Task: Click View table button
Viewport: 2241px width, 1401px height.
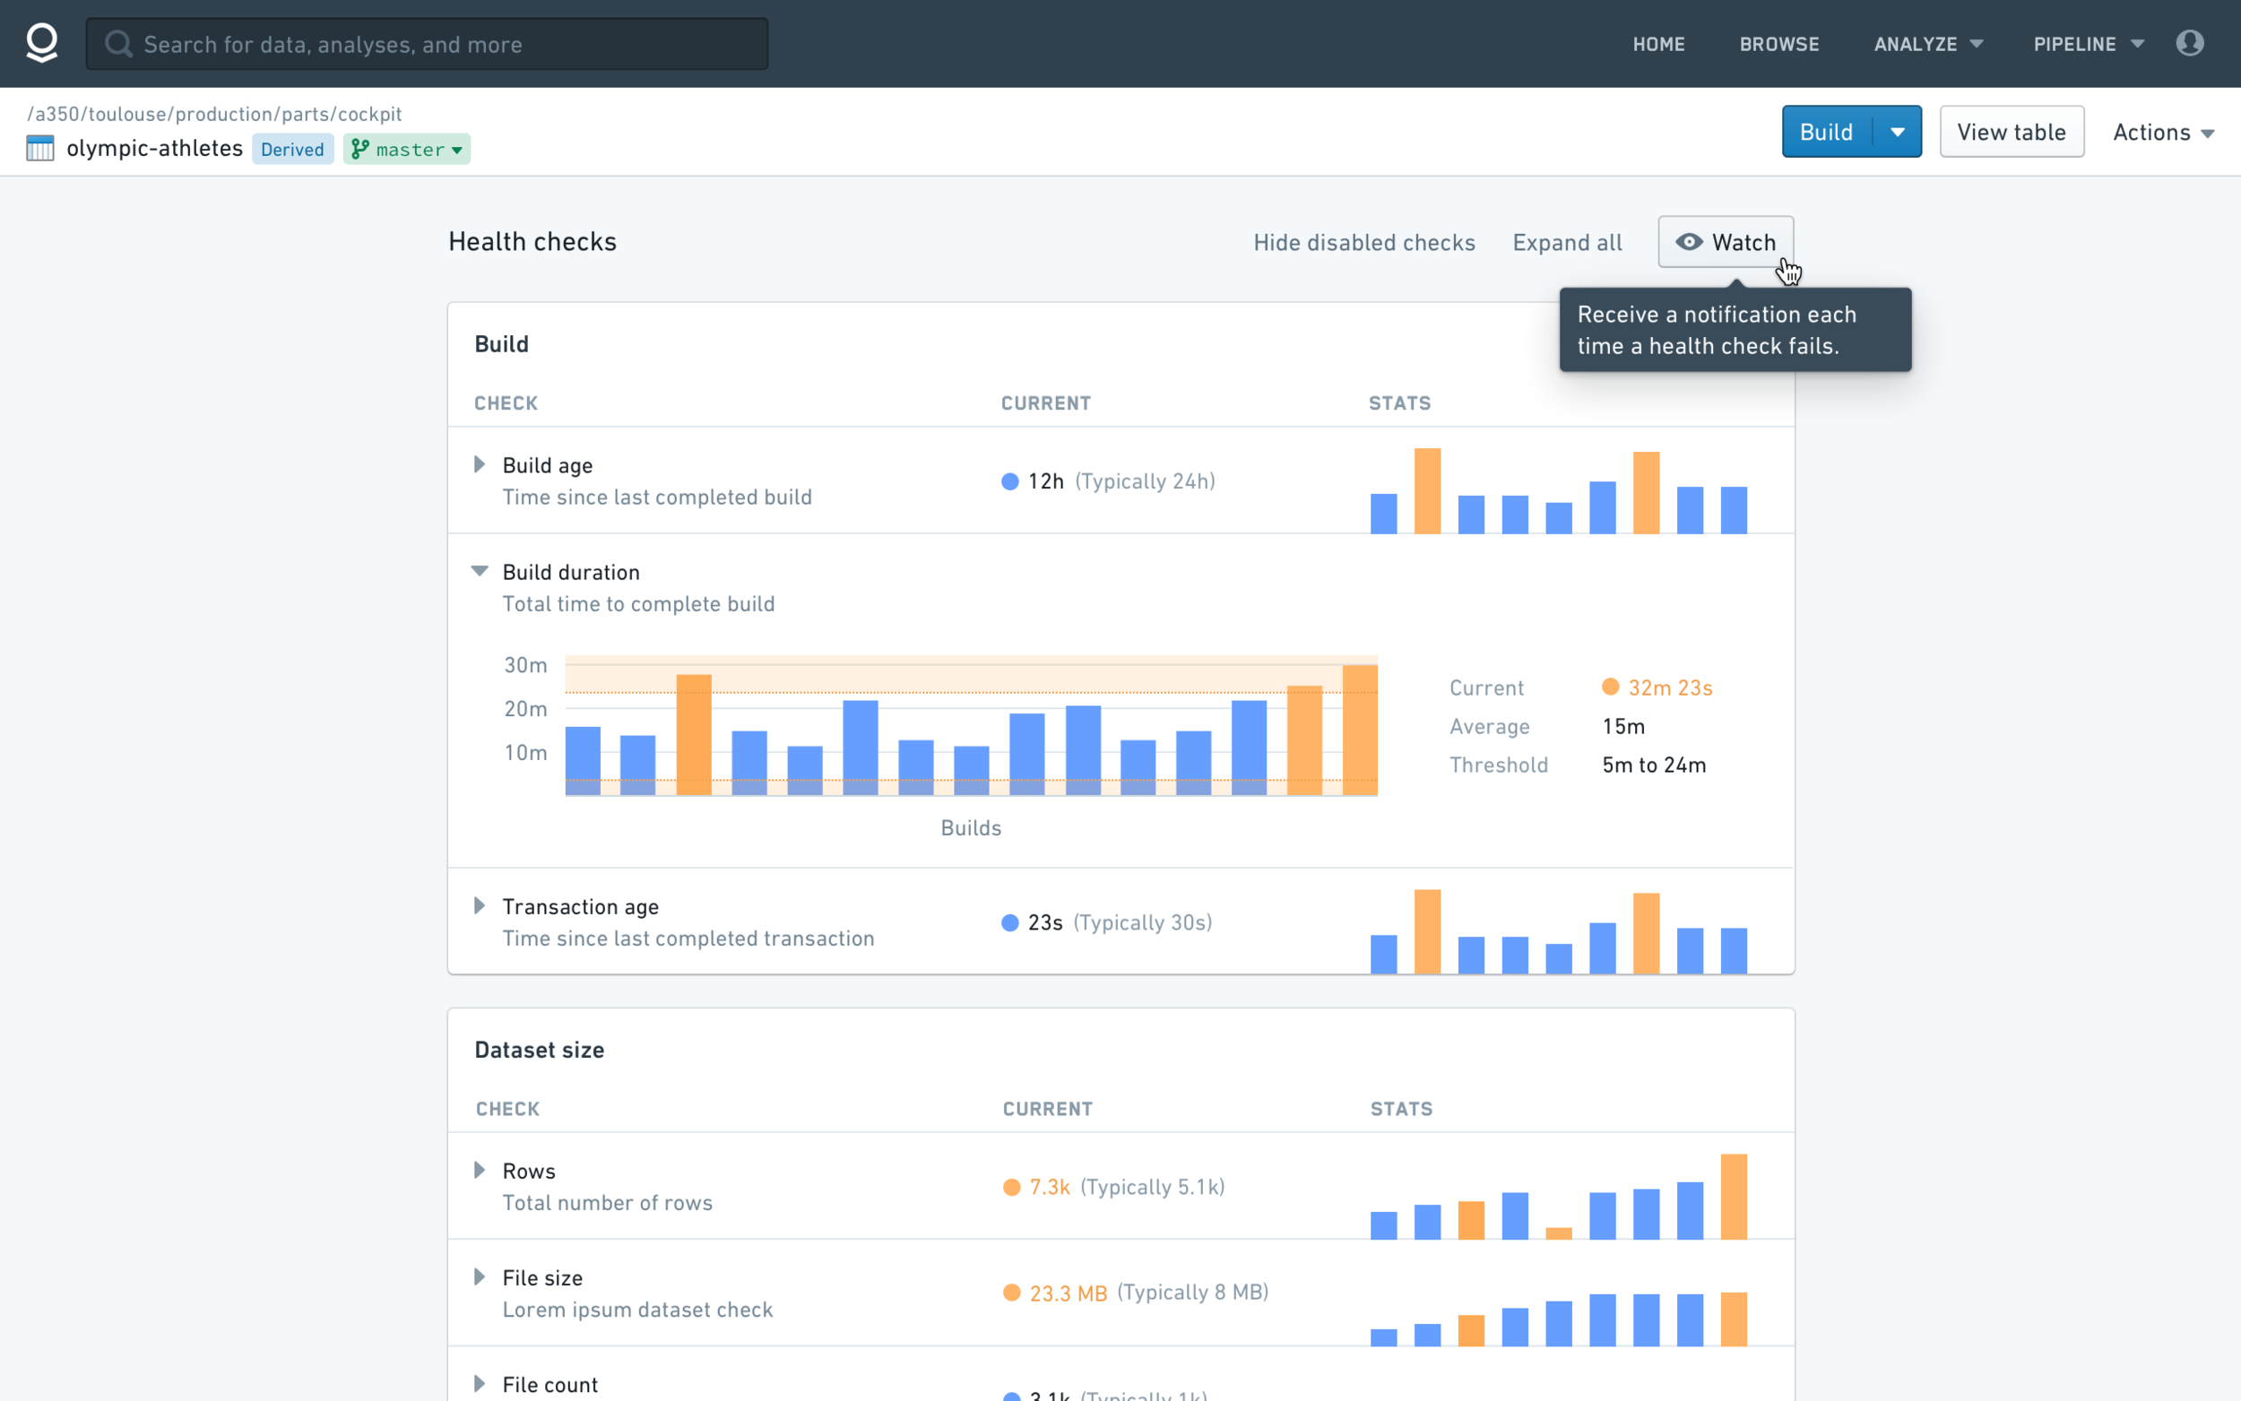Action: tap(2012, 132)
